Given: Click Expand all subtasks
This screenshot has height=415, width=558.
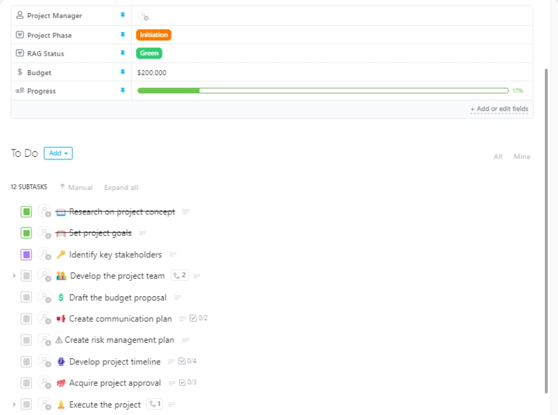Looking at the screenshot, I should click(121, 188).
